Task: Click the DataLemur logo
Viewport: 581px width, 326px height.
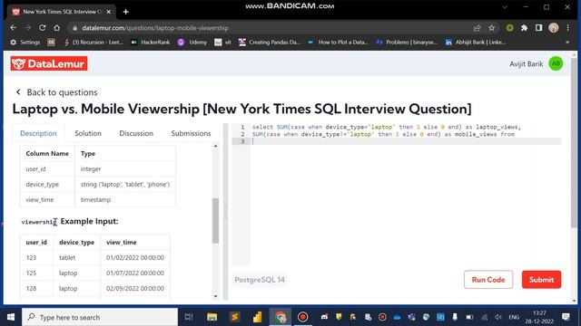Action: pyautogui.click(x=49, y=63)
